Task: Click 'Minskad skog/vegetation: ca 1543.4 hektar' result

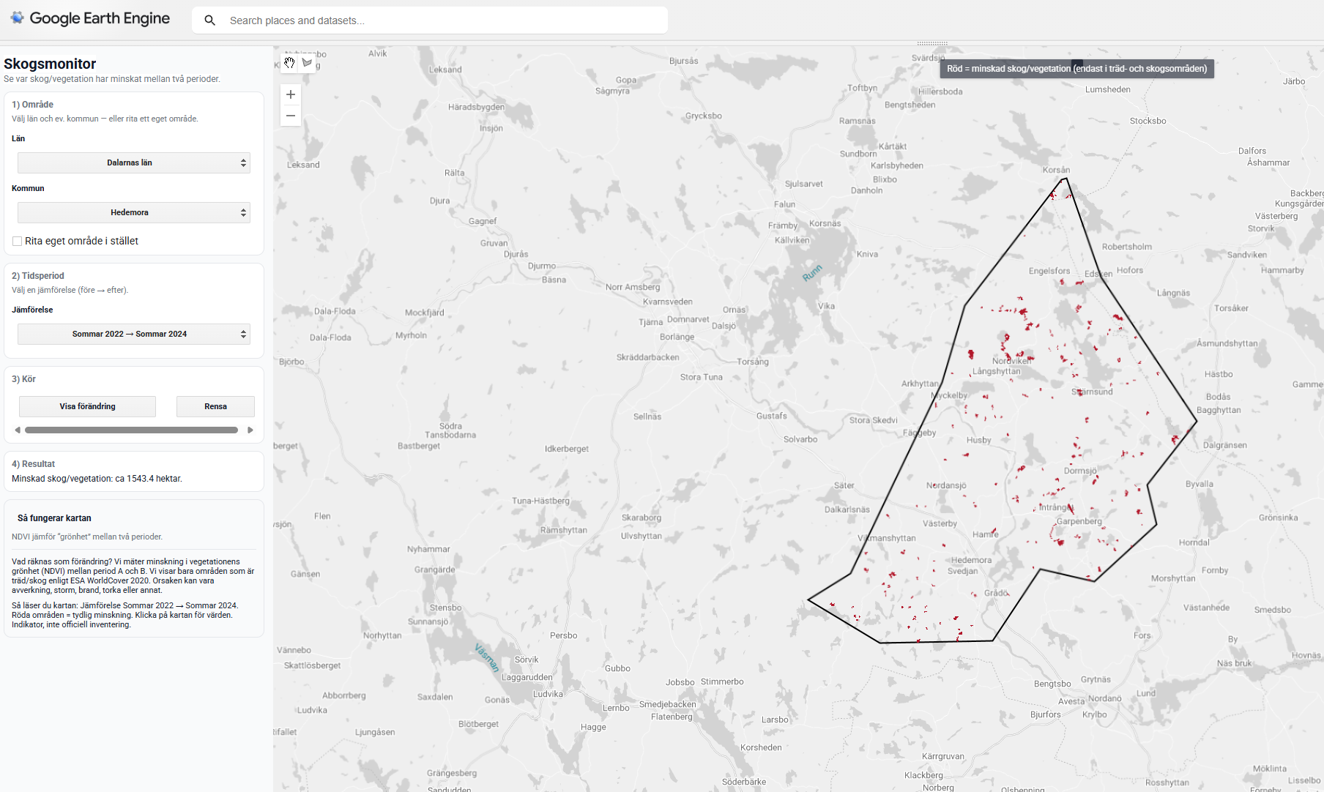Action: [x=97, y=479]
